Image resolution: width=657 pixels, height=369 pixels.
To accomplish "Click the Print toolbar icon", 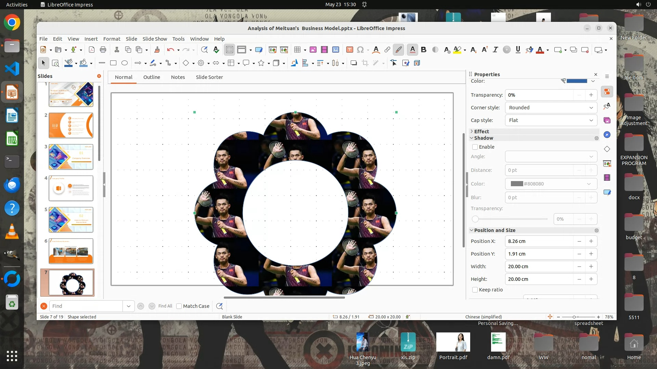I will (x=103, y=50).
